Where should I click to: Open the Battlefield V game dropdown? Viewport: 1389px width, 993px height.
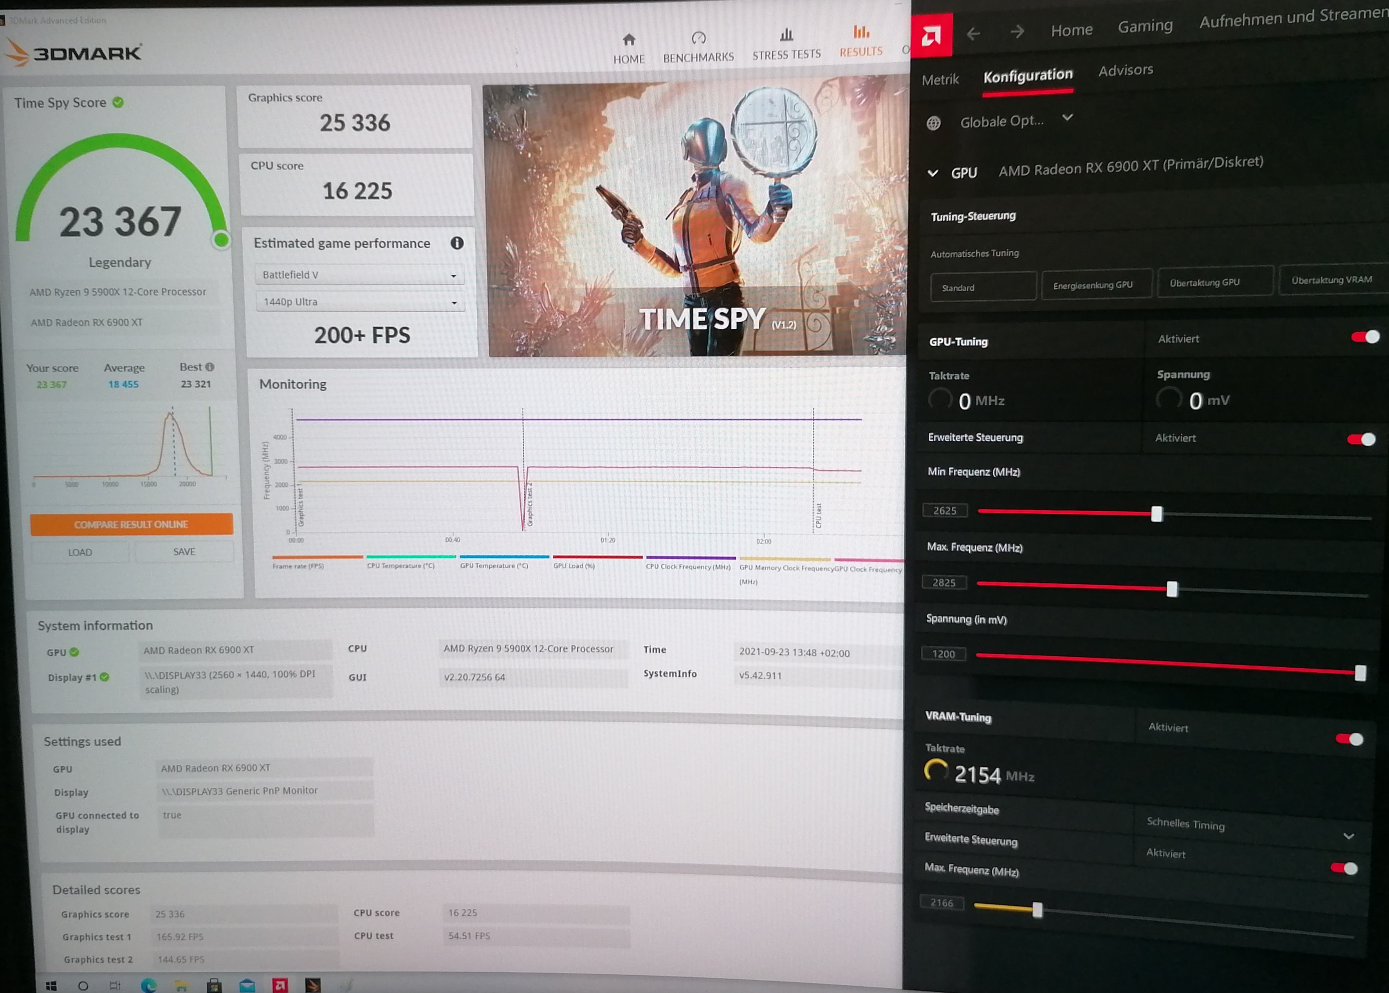click(359, 275)
